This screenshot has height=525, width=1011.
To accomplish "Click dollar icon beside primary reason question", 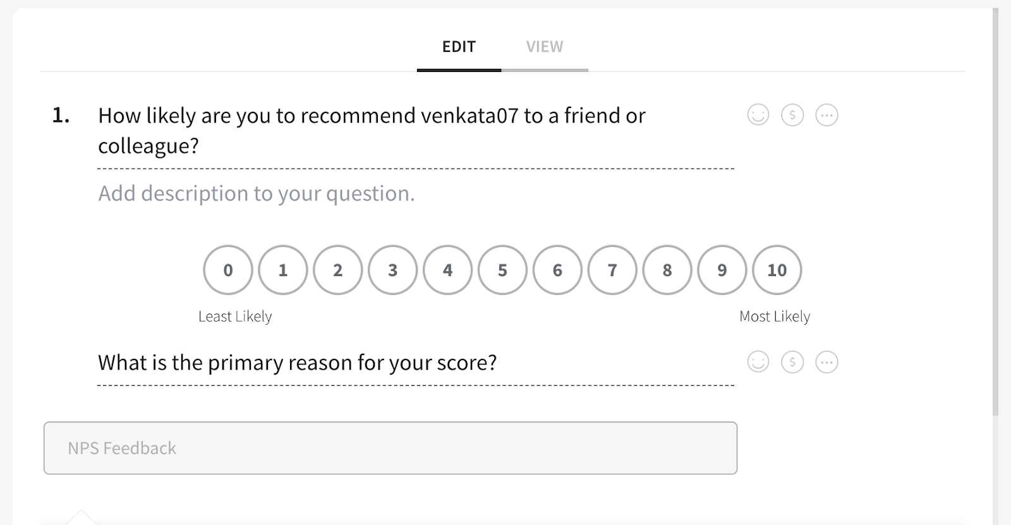I will [x=792, y=362].
